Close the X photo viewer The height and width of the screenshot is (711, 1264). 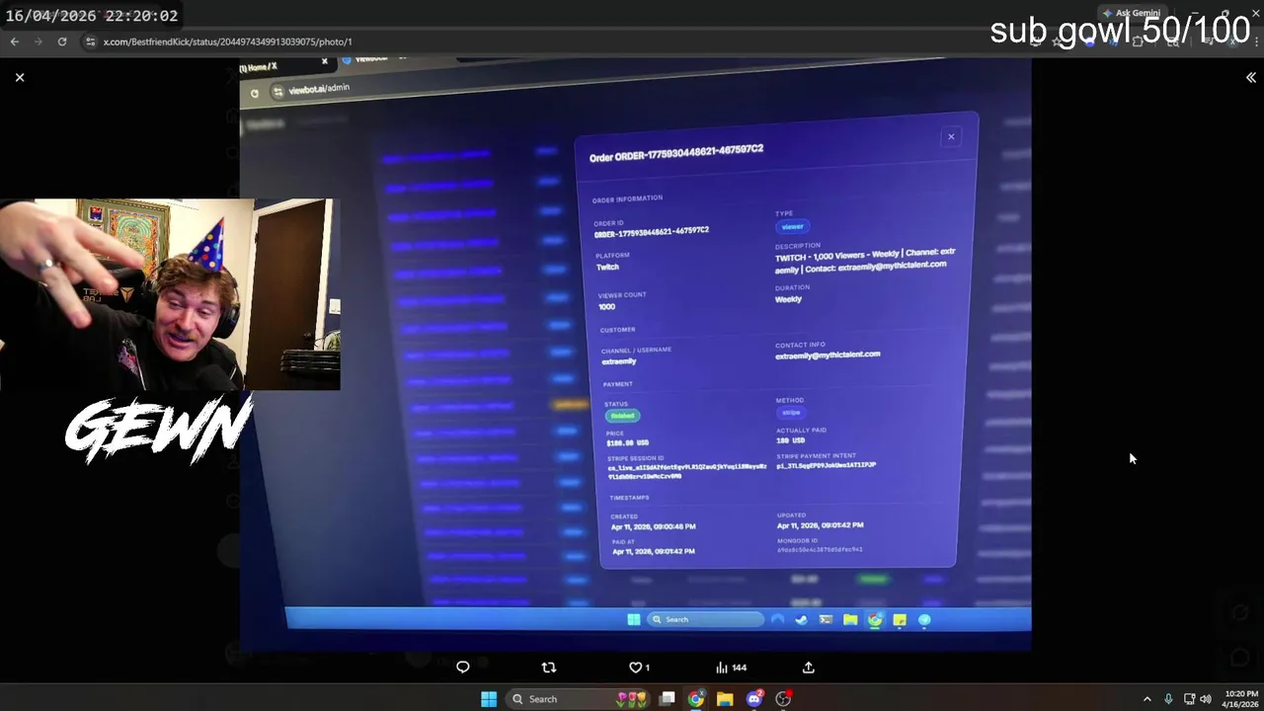point(20,77)
